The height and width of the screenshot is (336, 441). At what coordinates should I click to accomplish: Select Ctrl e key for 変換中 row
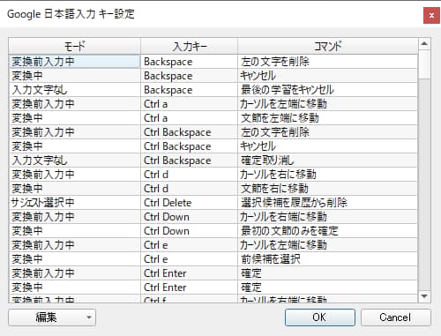189,259
